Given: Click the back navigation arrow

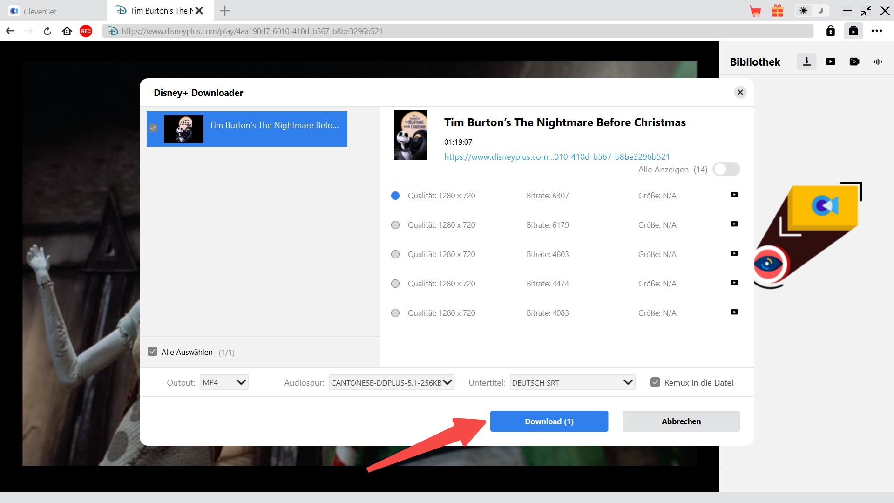Looking at the screenshot, I should pyautogui.click(x=10, y=31).
